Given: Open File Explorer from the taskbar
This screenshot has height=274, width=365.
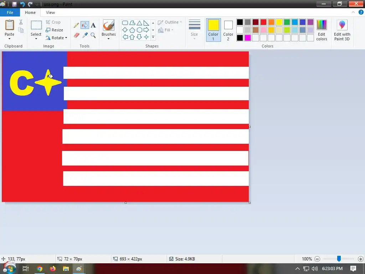Looking at the screenshot, I should pos(66,269).
